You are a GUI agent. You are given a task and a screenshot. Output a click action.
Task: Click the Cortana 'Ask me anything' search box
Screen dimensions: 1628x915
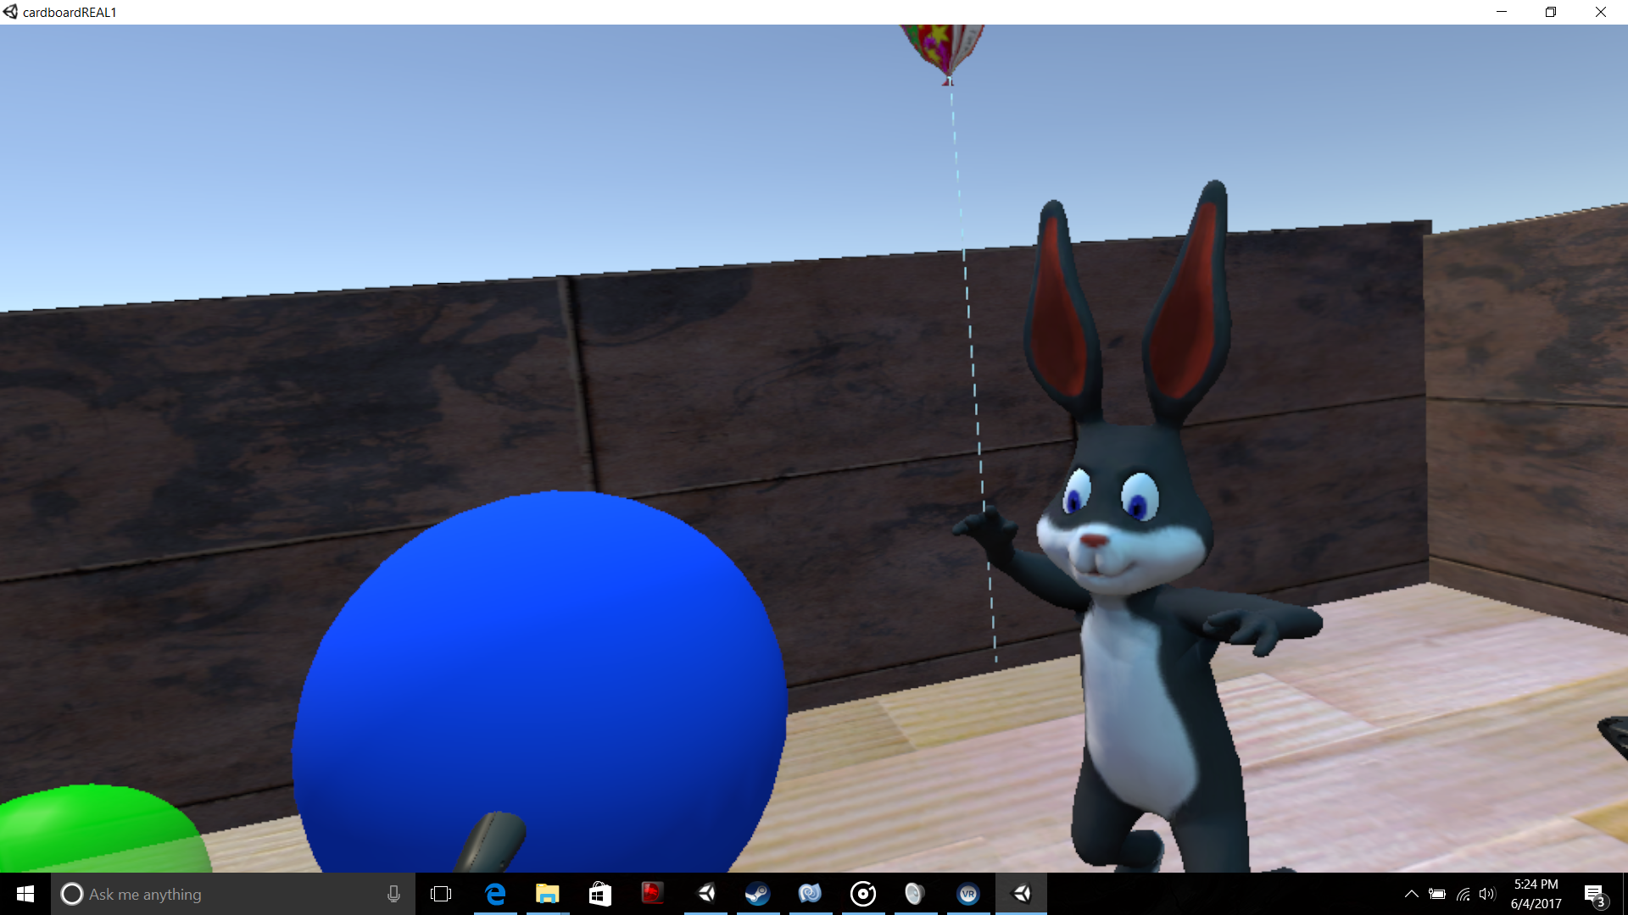click(220, 894)
